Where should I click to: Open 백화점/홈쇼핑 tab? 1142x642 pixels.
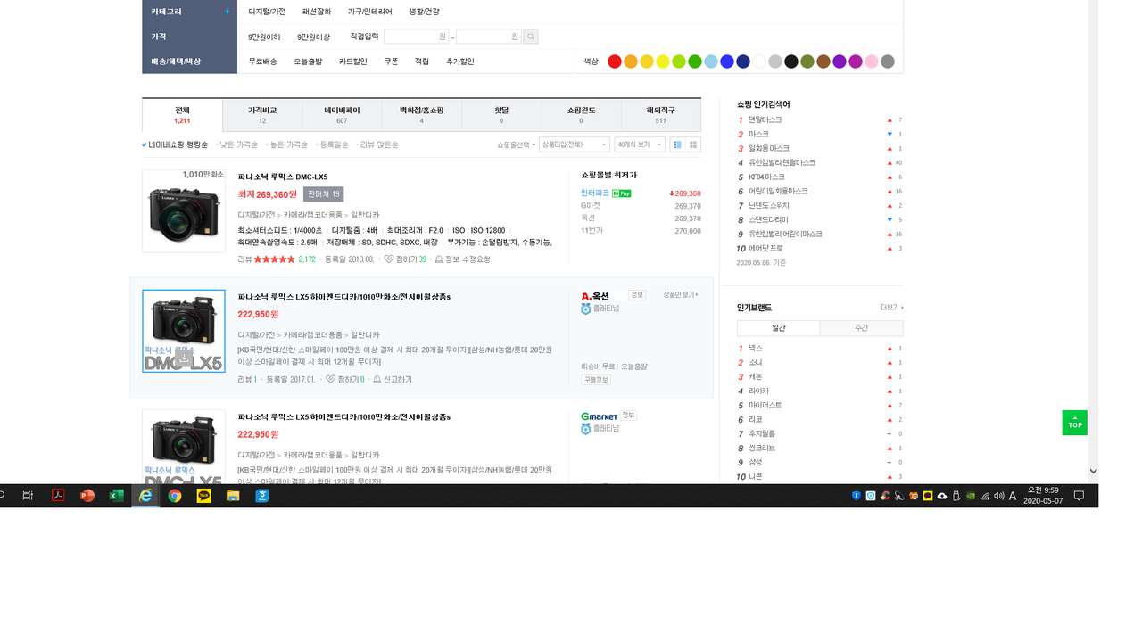[x=422, y=115]
